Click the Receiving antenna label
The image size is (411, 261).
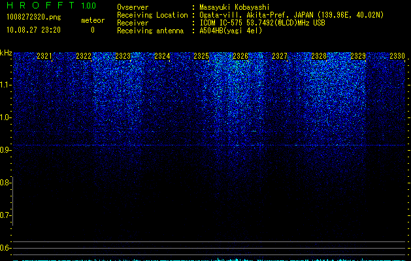[150, 31]
